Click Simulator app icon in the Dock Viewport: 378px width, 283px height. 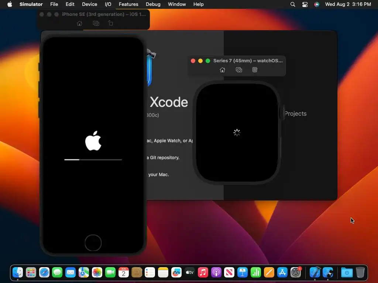pos(328,272)
